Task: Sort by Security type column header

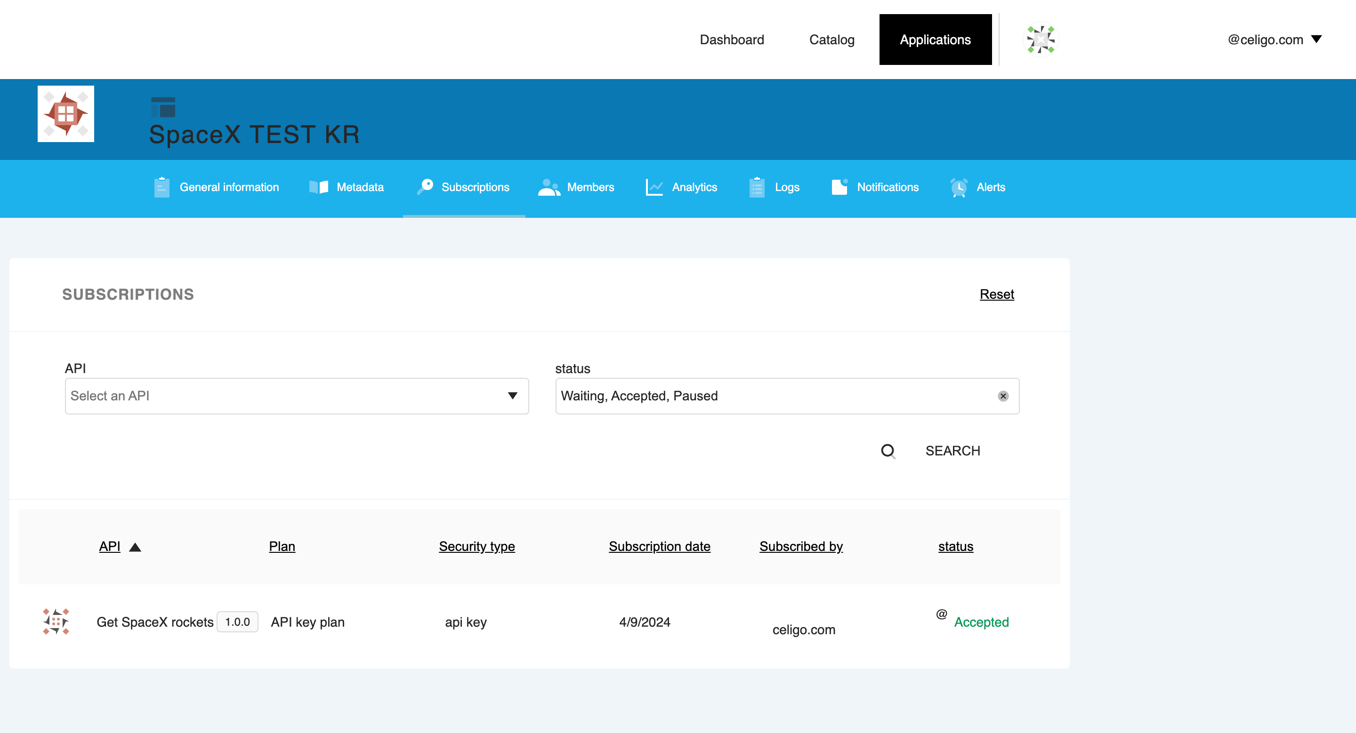Action: pyautogui.click(x=476, y=546)
